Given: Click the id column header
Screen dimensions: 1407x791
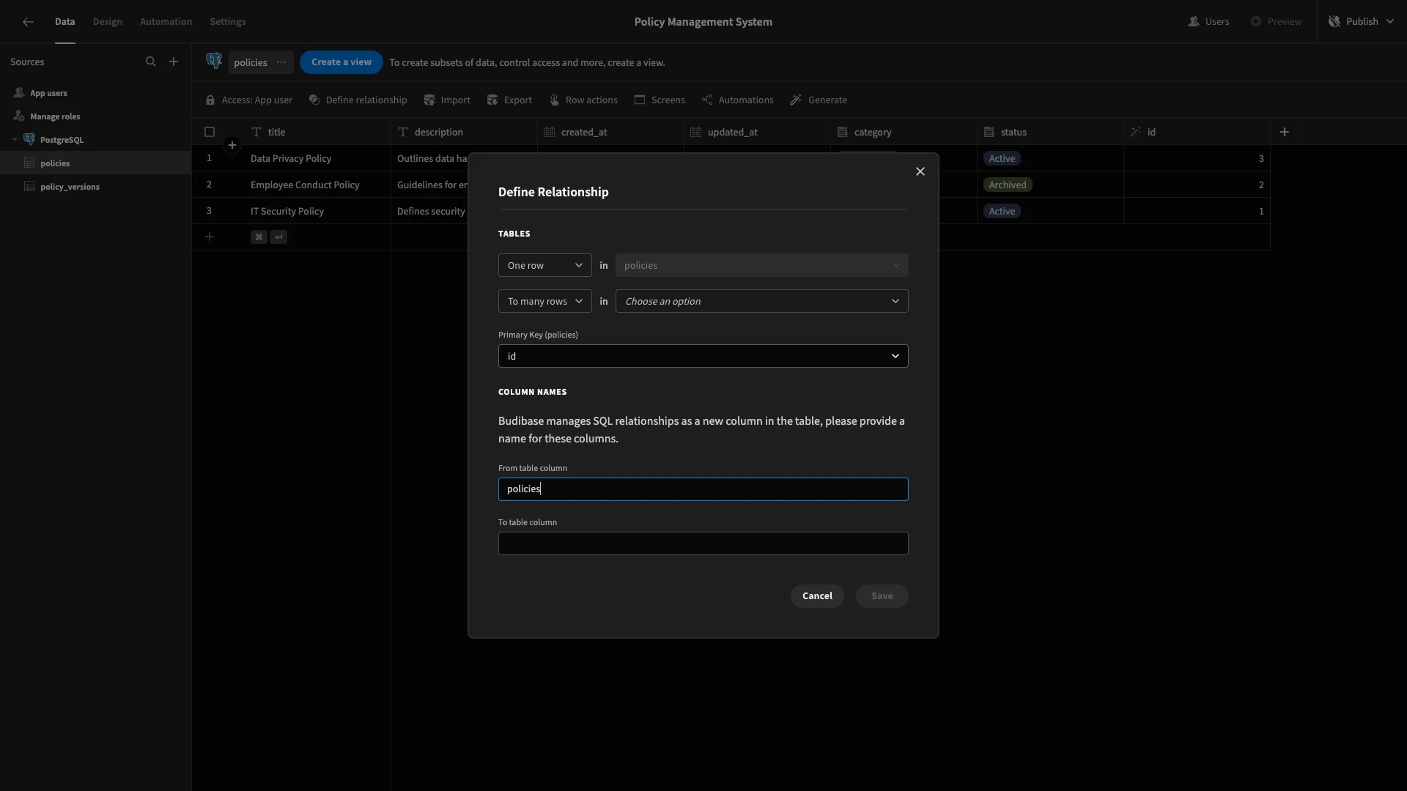Looking at the screenshot, I should point(1196,133).
